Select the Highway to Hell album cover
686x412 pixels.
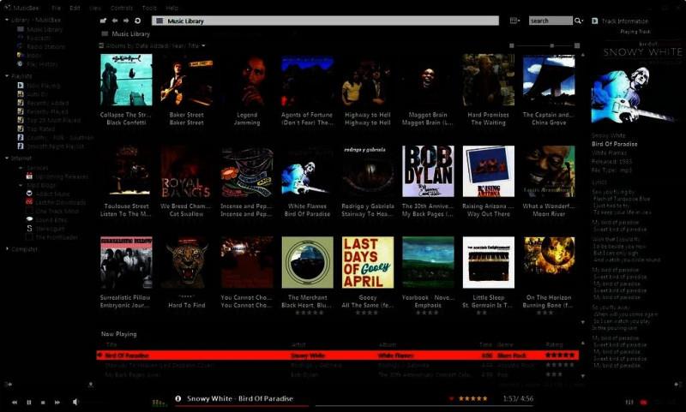click(x=368, y=80)
